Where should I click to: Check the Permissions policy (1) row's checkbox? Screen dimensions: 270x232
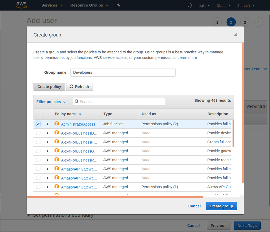point(38,187)
